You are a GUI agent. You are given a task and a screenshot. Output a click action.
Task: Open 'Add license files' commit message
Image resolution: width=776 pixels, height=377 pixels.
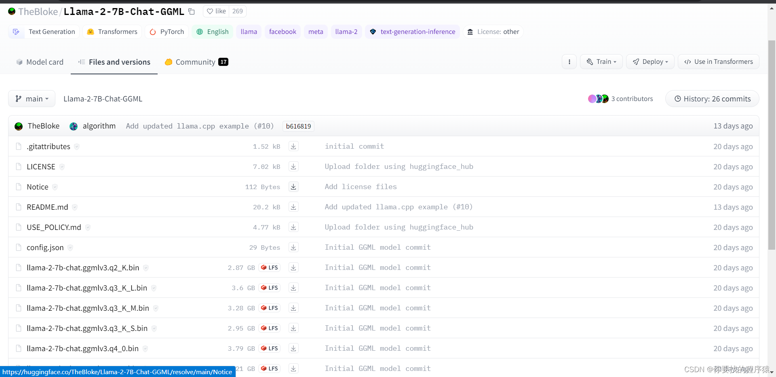click(361, 187)
